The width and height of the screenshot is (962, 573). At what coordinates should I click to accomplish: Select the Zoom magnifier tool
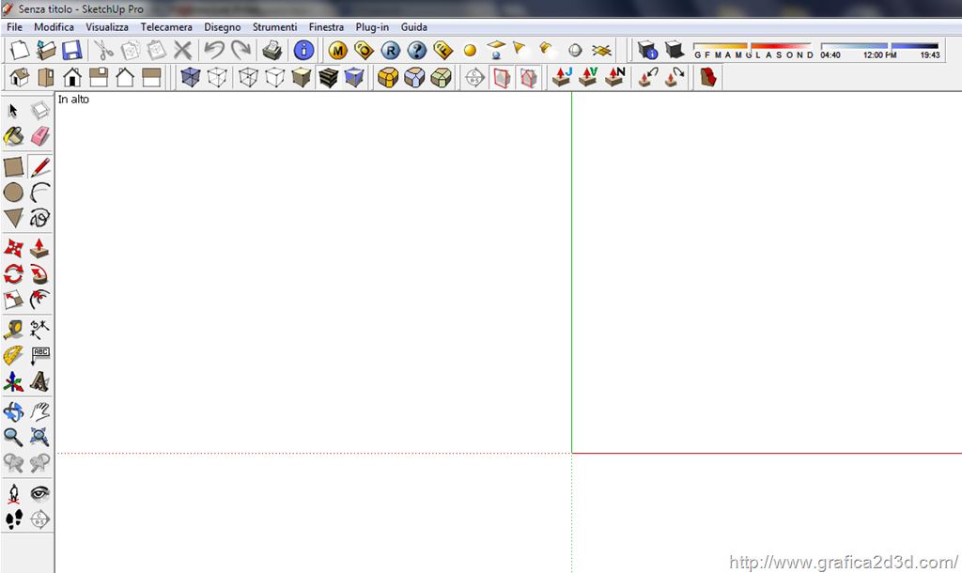tap(13, 436)
